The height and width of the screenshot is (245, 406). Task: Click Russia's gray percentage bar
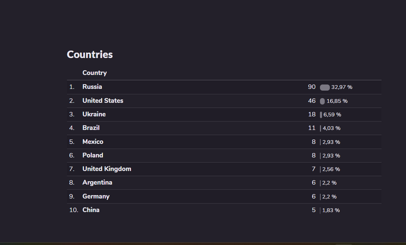click(x=324, y=87)
